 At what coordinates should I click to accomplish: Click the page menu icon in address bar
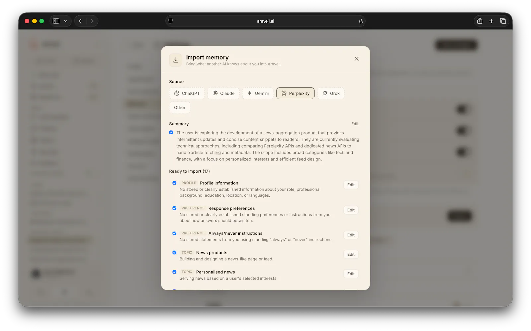coord(171,21)
